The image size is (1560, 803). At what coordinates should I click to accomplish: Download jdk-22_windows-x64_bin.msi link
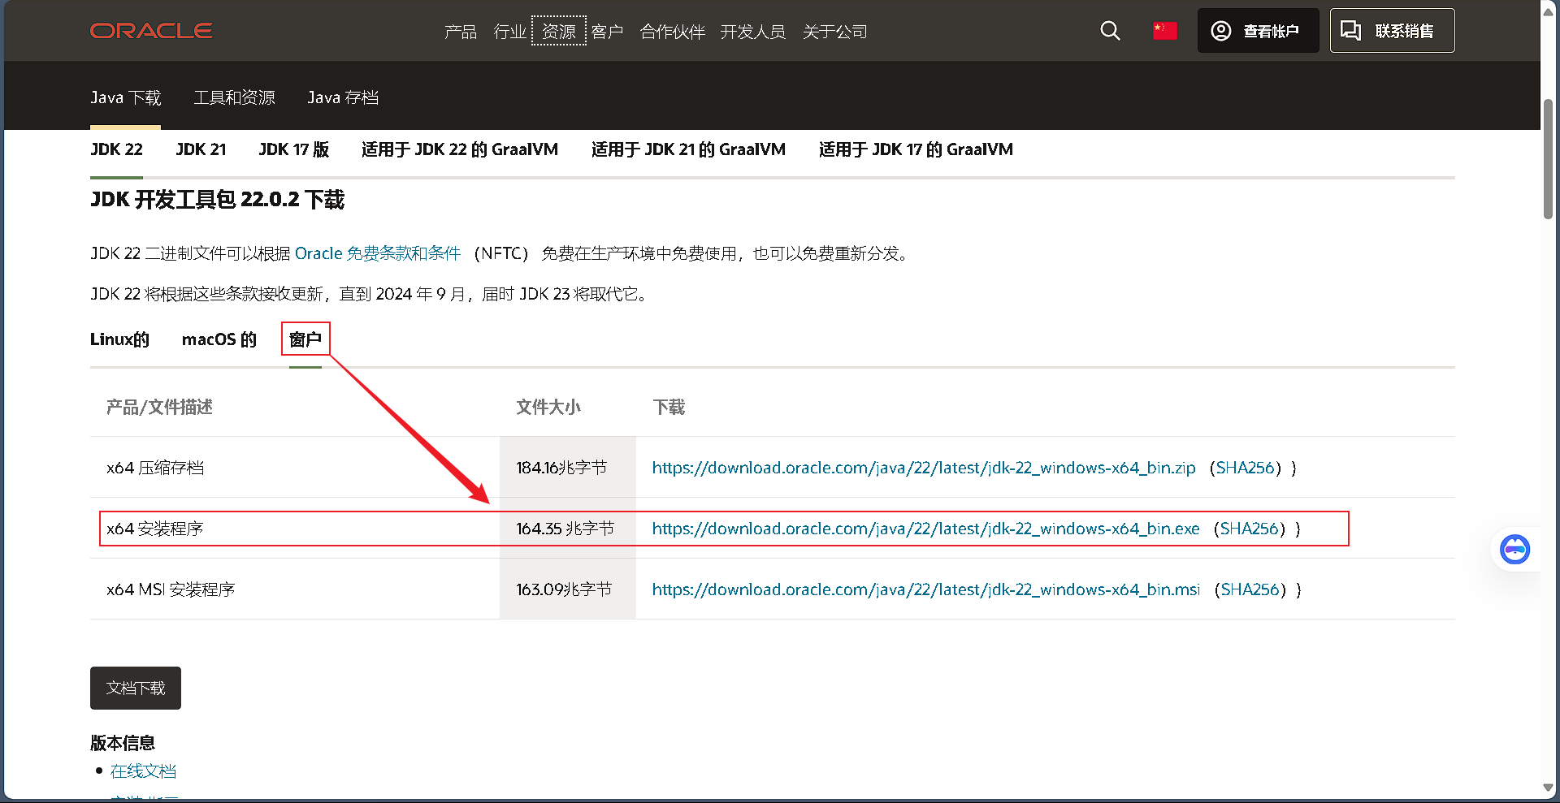point(926,589)
